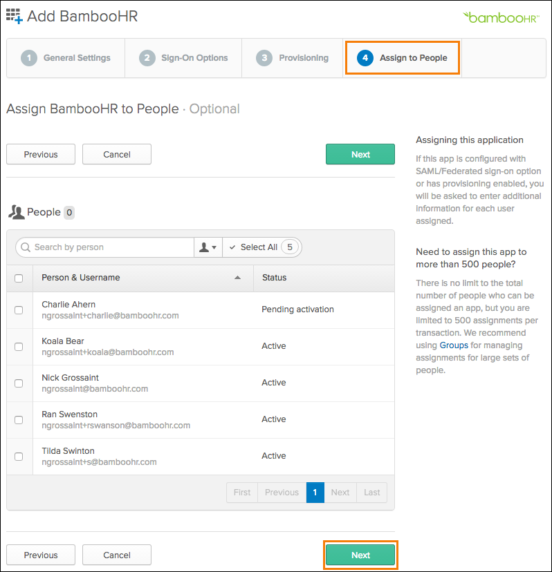Click Active status for Tilda Swinton
Image resolution: width=552 pixels, height=572 pixels.
pyautogui.click(x=274, y=456)
